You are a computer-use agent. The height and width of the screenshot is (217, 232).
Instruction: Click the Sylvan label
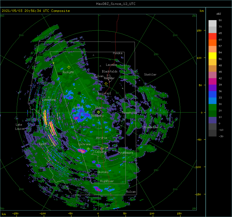99,76
